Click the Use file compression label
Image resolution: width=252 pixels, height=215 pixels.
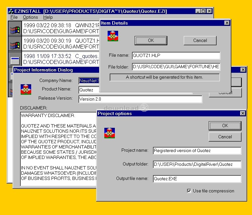(x=213, y=191)
